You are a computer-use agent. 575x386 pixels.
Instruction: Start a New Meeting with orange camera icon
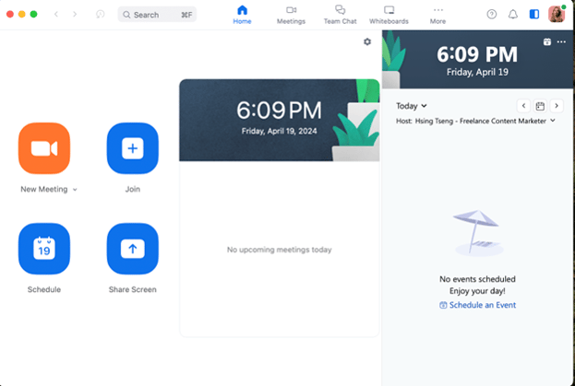[44, 148]
